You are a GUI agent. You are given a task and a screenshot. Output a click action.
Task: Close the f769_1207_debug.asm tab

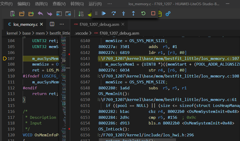123,24
